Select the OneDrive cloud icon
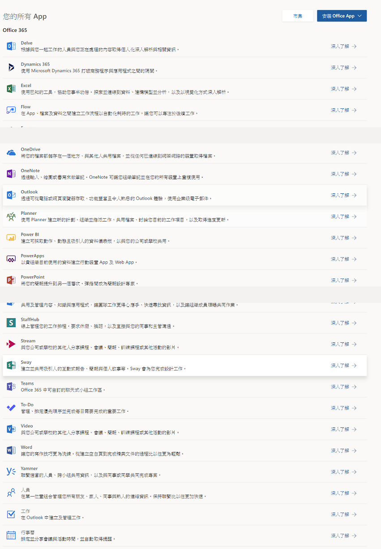This screenshot has height=549, width=381. 11,153
